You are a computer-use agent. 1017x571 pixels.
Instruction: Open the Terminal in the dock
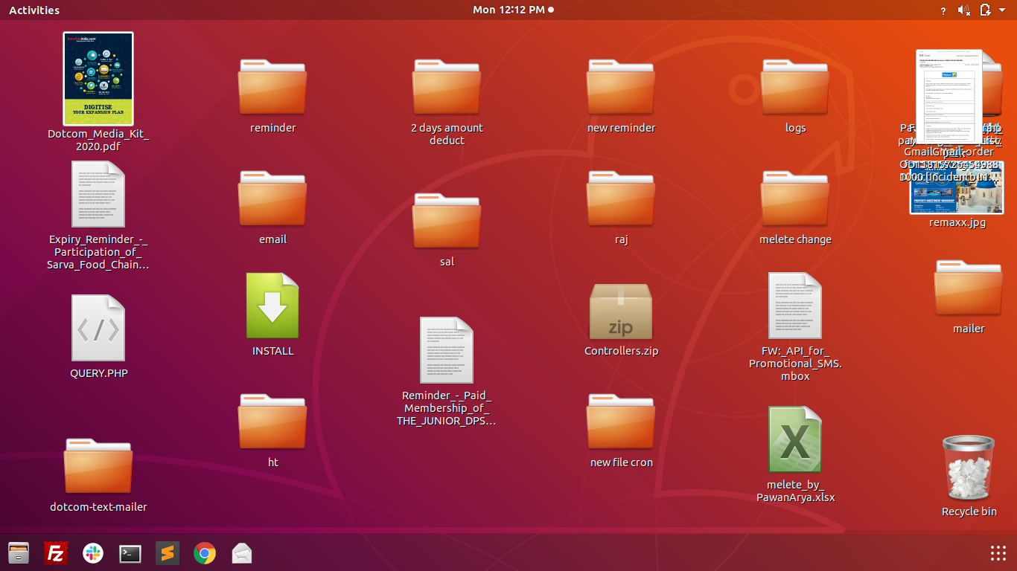(x=130, y=553)
